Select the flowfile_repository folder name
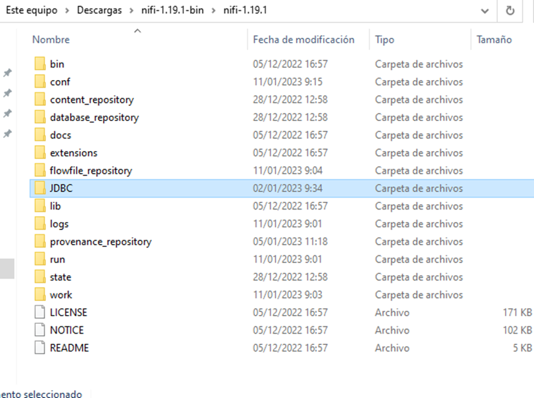534x398 pixels. pos(91,170)
